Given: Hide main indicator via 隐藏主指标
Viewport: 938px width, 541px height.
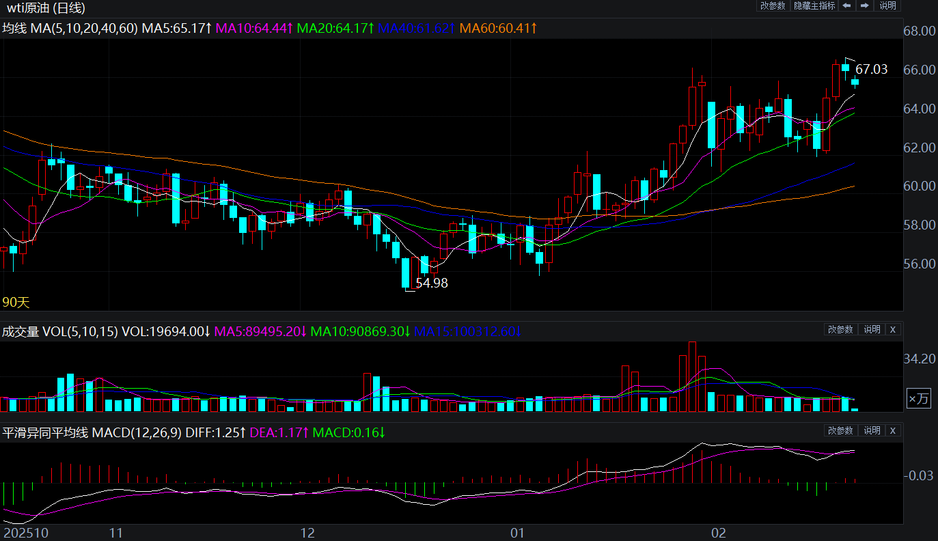Looking at the screenshot, I should tap(814, 5).
